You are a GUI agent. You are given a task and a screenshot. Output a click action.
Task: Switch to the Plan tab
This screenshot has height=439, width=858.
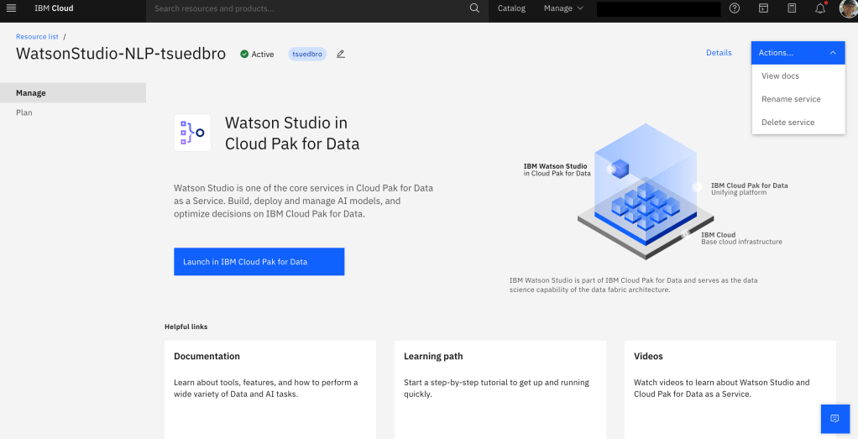click(x=24, y=112)
